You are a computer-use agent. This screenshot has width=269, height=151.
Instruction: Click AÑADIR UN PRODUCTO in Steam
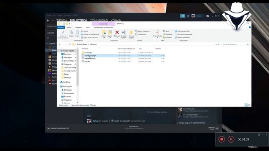[x=58, y=128]
